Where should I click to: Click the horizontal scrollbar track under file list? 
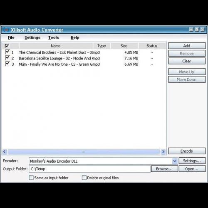click(84, 151)
